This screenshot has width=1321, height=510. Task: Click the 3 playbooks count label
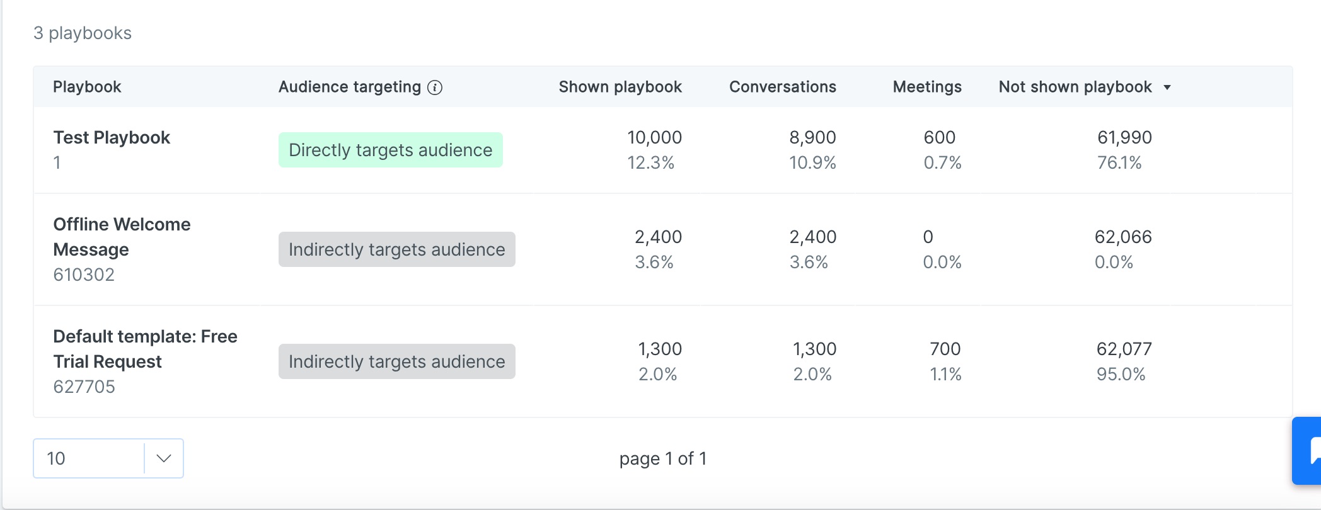[x=83, y=33]
